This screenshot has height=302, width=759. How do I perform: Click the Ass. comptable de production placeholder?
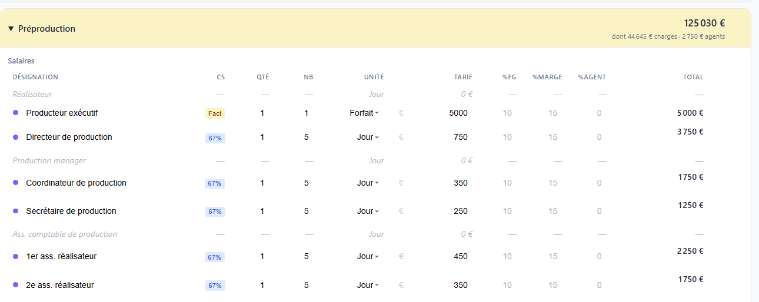[x=65, y=234]
